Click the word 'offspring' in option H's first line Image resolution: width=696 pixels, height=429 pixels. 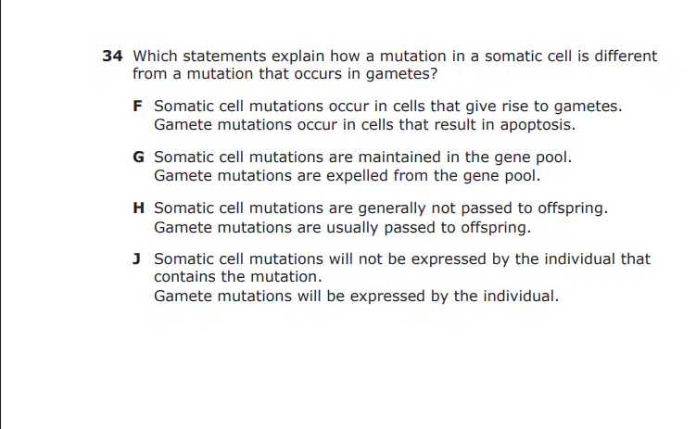[573, 209]
